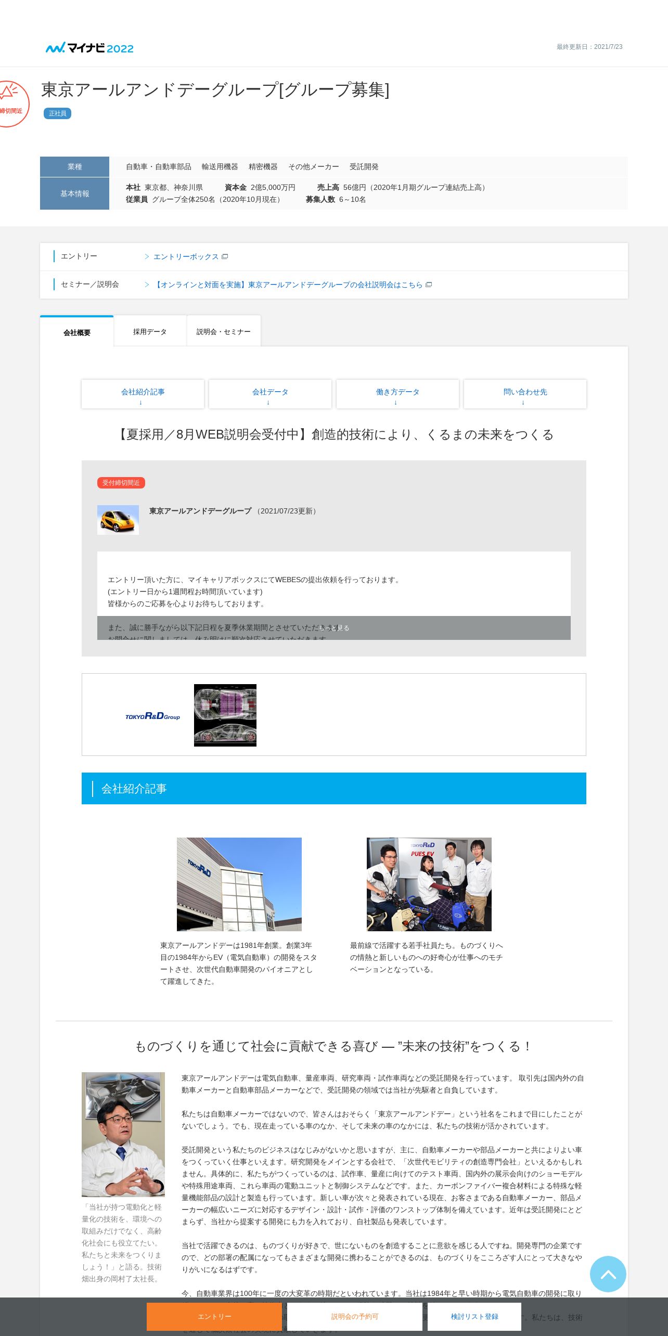Click the 受託開発 industry text

[x=364, y=166]
